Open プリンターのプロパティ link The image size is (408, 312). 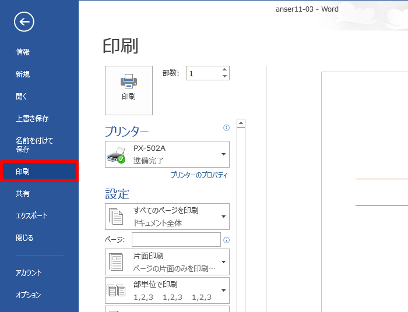(x=199, y=175)
